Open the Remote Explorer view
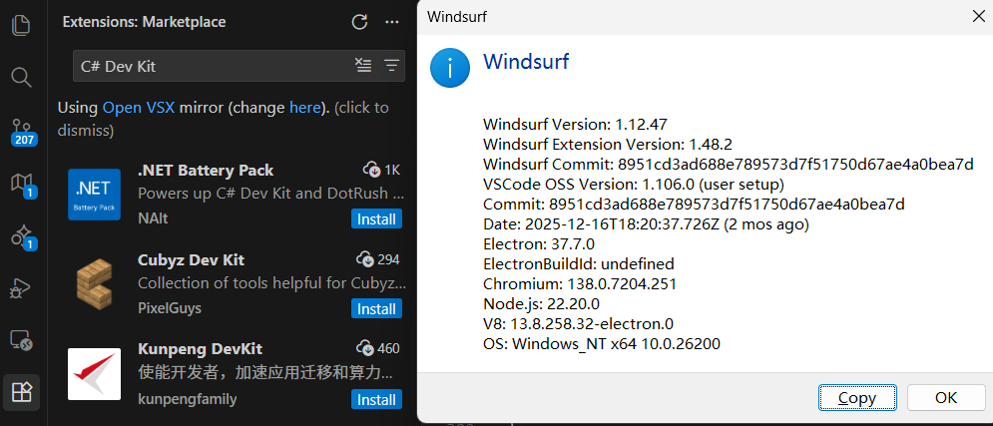The image size is (993, 426). [x=21, y=341]
